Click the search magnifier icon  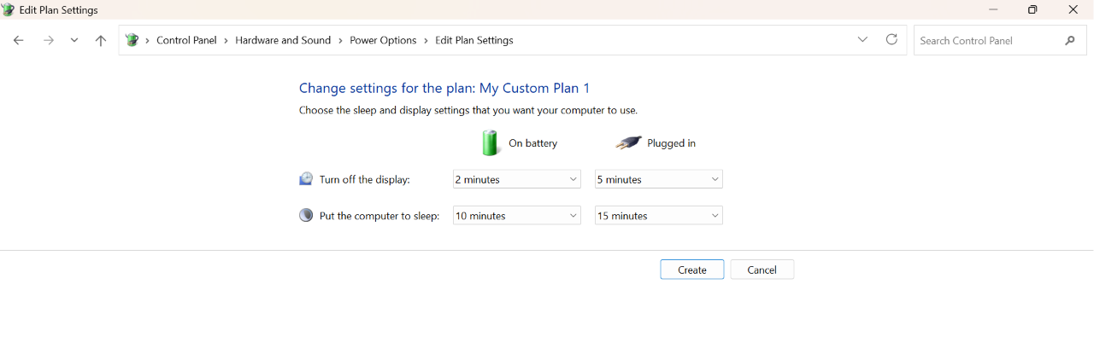point(1070,40)
